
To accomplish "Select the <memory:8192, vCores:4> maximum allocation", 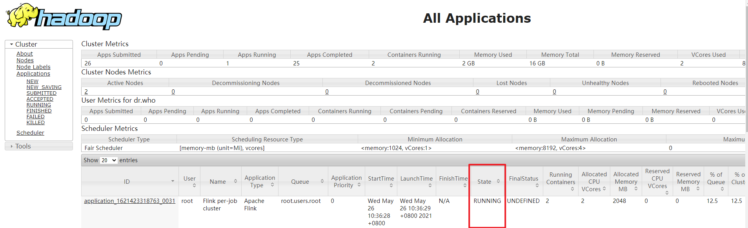I will (x=550, y=148).
